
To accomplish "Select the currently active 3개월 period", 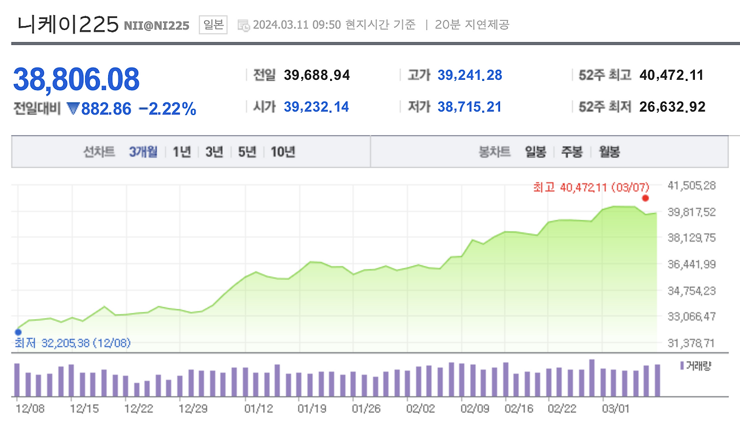I will tap(142, 151).
